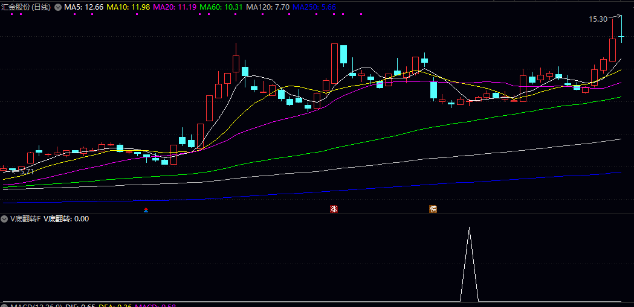This screenshot has height=307, width=634.
Task: Click the red 涨 marker icon
Action: tap(334, 209)
